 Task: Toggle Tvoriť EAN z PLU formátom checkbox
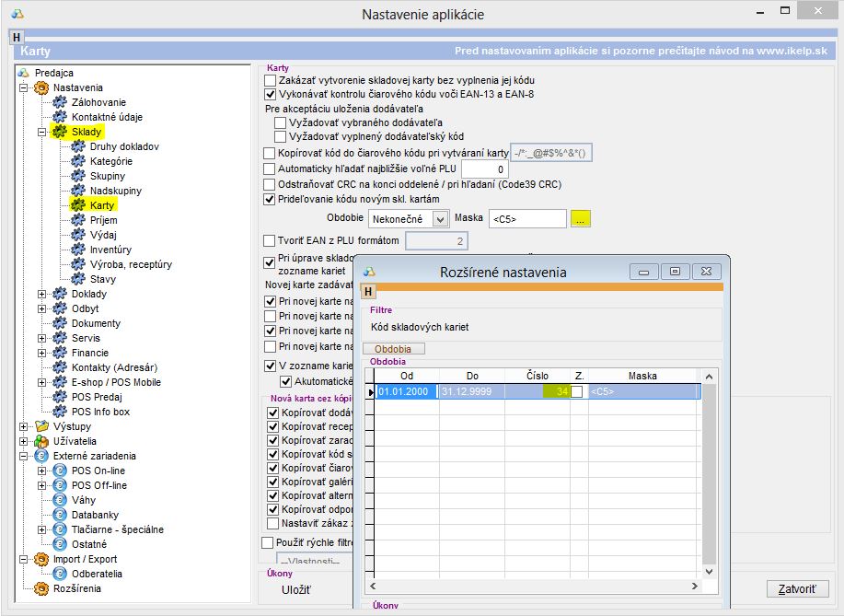270,241
